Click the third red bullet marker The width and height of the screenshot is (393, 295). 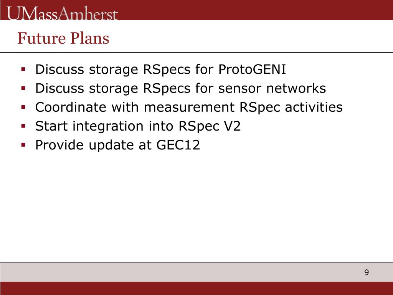coord(23,107)
